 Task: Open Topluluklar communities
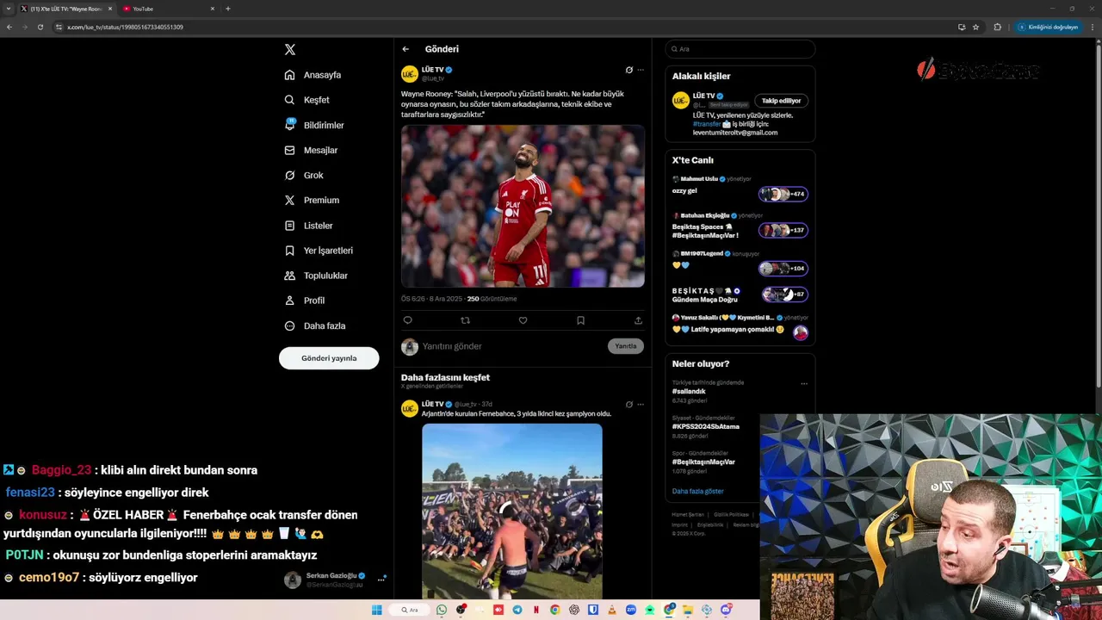316,276
